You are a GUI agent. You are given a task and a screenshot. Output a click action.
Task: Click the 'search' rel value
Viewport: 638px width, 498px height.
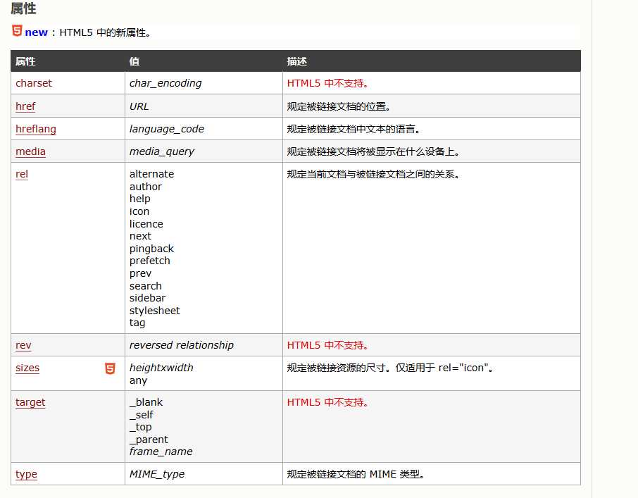point(145,286)
